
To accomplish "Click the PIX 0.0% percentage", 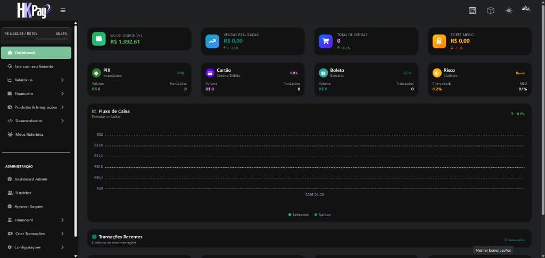I will point(180,73).
